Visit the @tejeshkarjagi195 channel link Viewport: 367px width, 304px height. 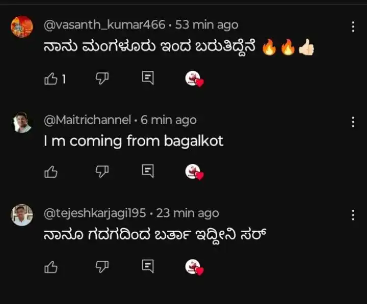[x=95, y=213]
